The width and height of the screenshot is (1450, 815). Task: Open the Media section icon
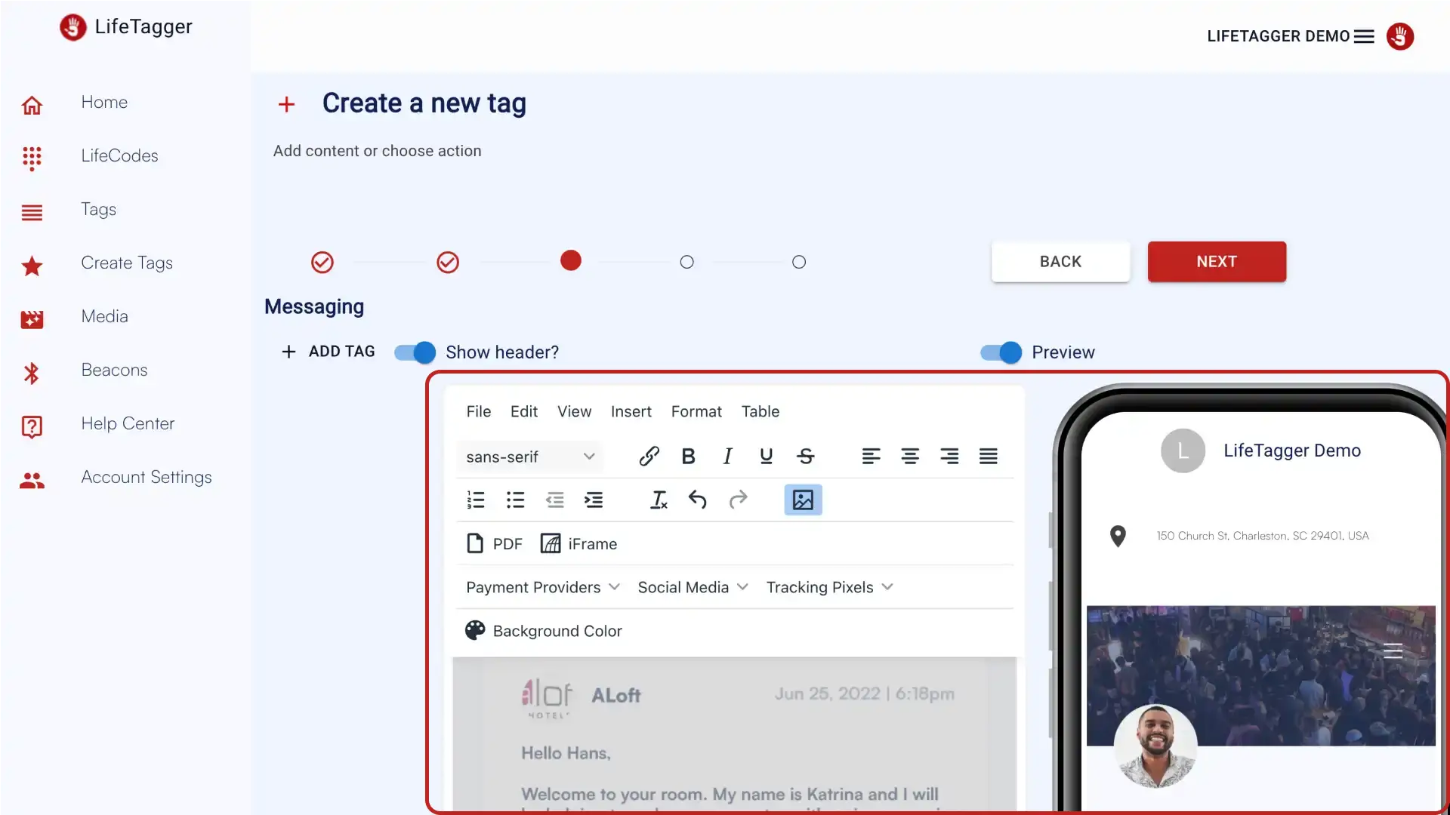(32, 319)
